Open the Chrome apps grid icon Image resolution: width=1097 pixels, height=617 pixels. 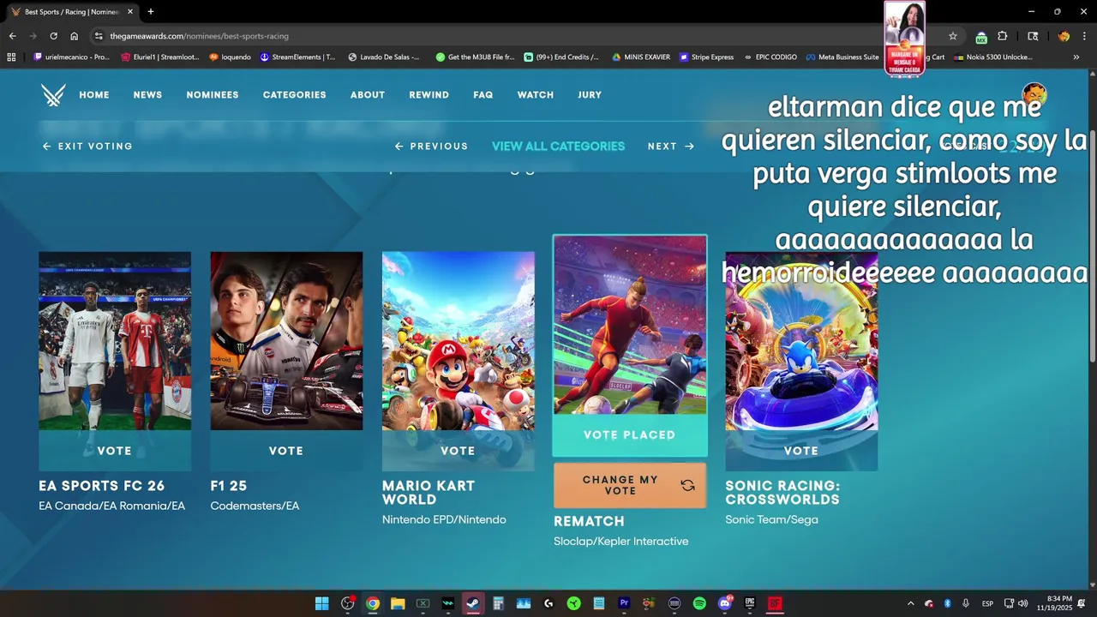click(11, 57)
